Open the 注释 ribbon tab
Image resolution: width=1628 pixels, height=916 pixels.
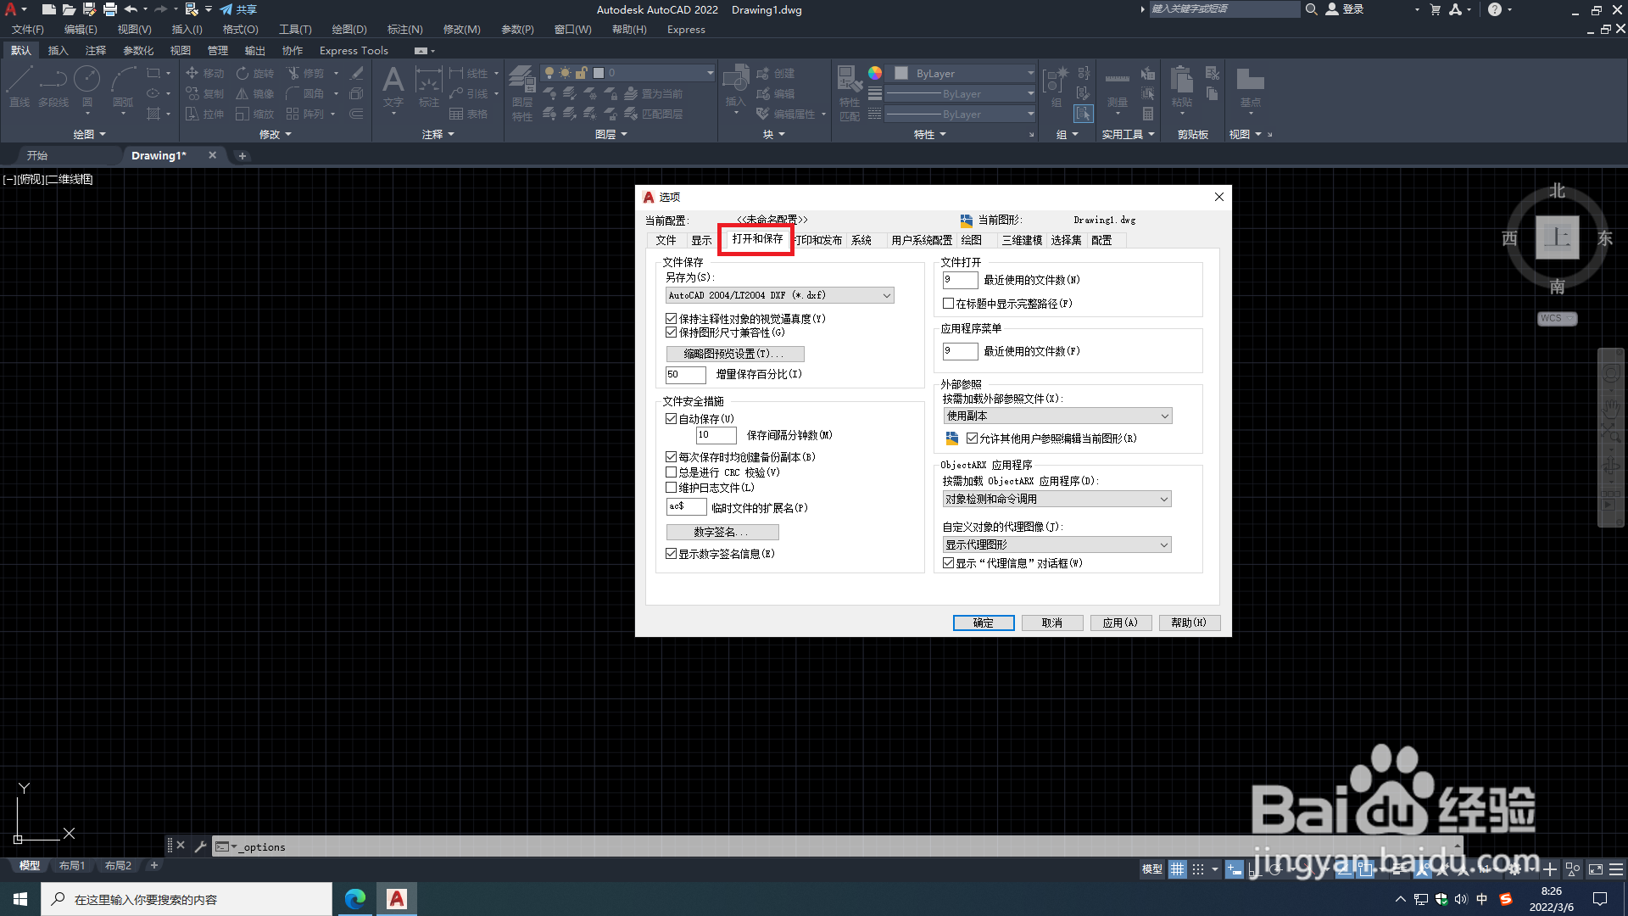tap(95, 51)
